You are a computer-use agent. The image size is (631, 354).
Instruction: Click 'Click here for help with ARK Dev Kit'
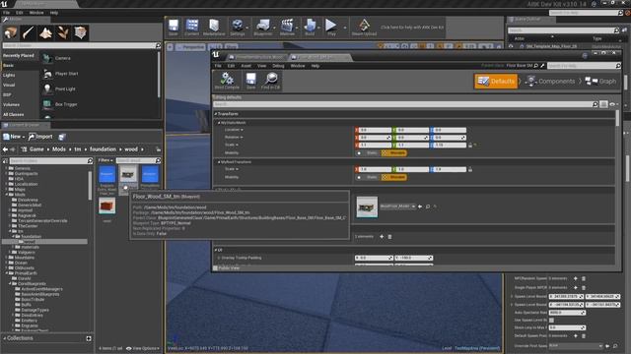412,28
